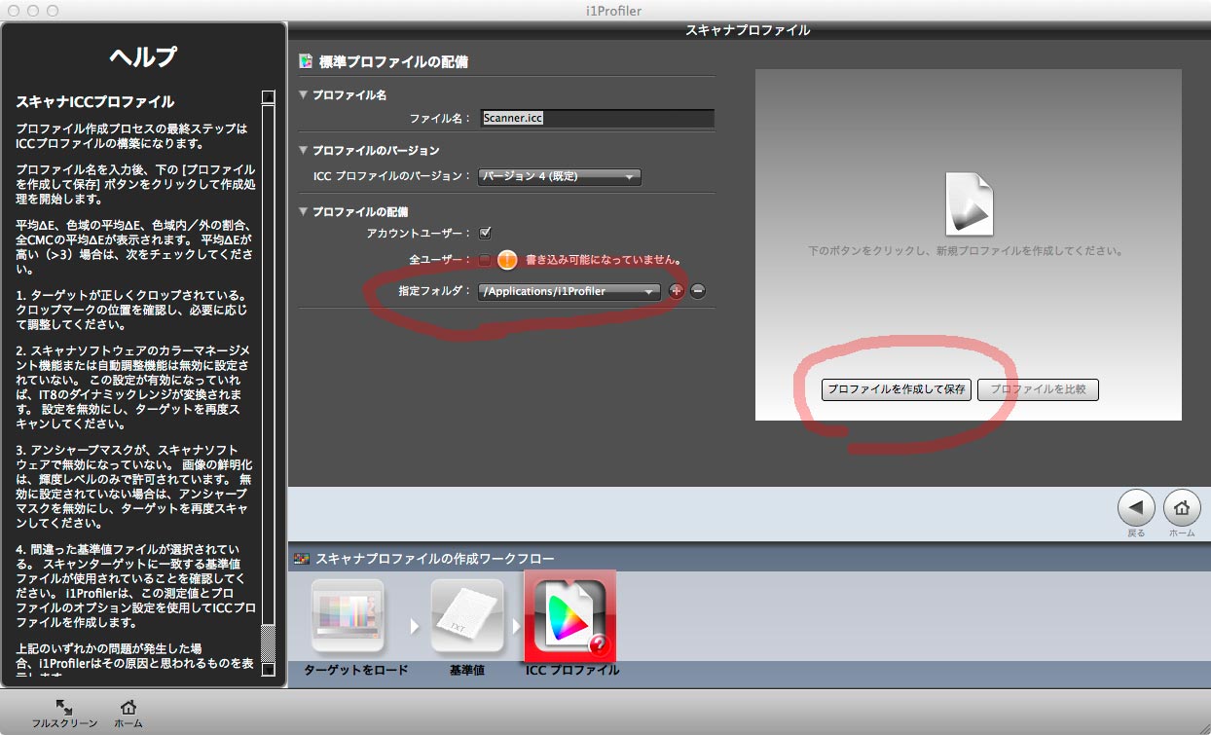Click the 標準プロファイルの配備 header icon

coord(307,61)
